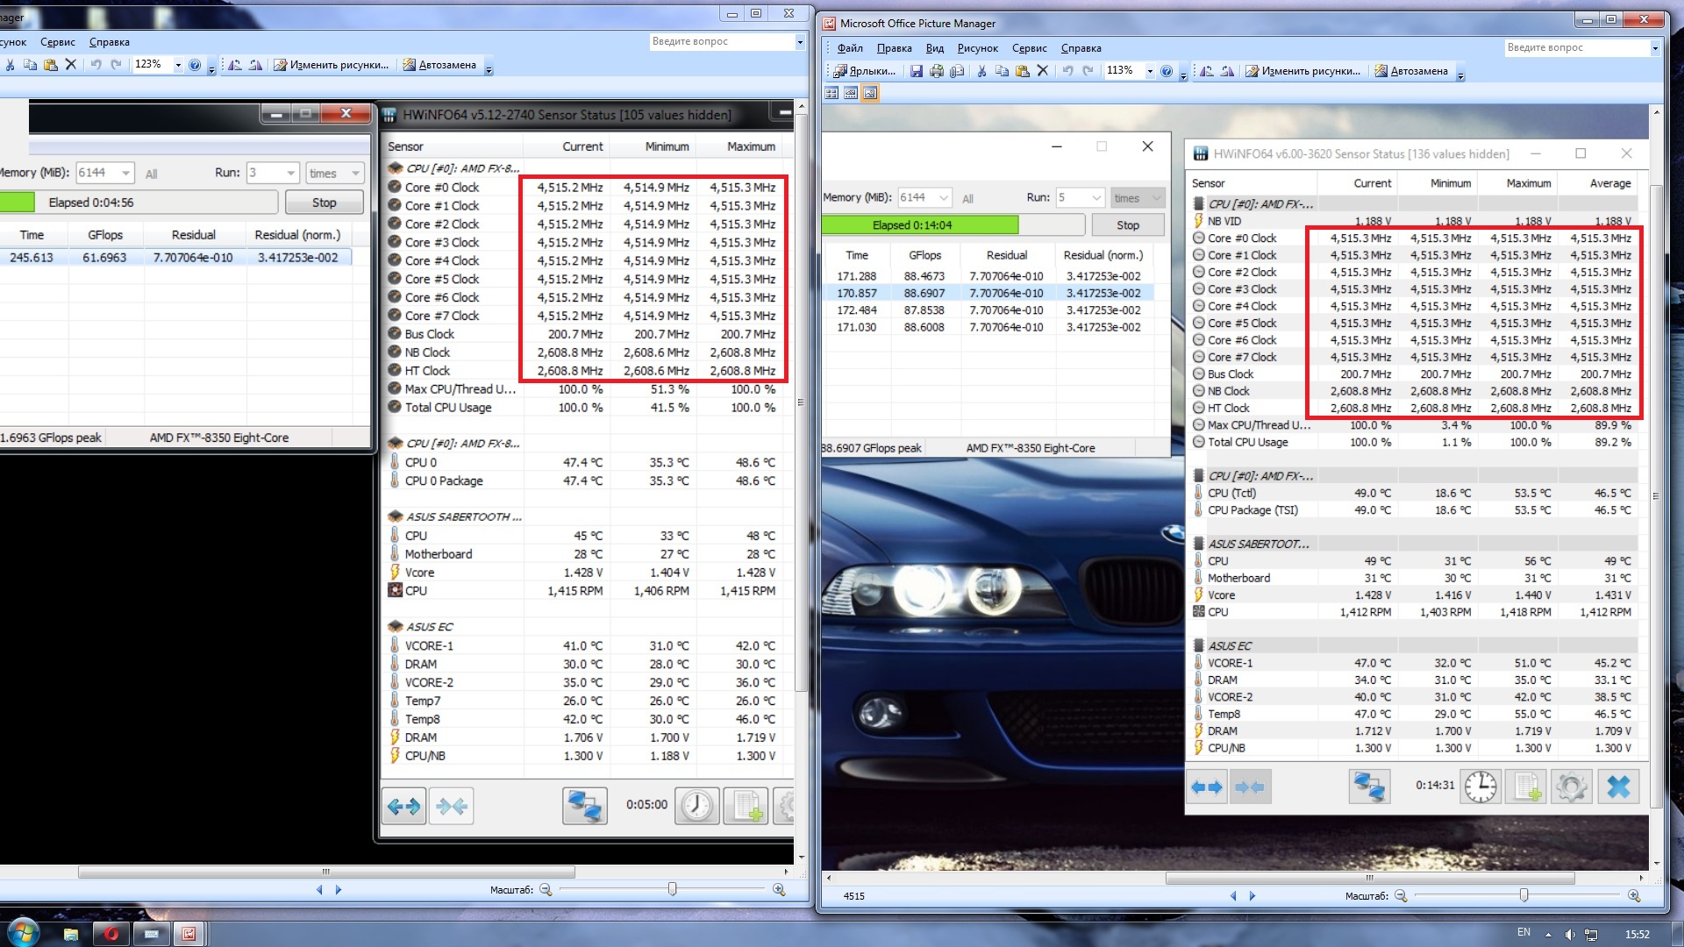Click Paste icon in right Picture Manager toolbar
The image size is (1684, 947).
coord(1023,71)
